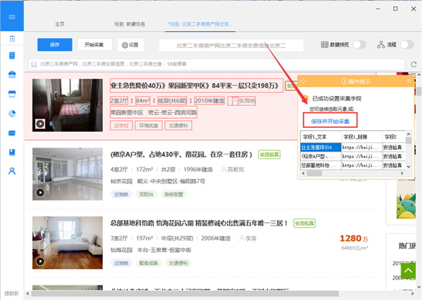This screenshot has width=422, height=300.
Task: Click the 近地铁 tag on 裕京花园 listing
Action: coord(121,194)
